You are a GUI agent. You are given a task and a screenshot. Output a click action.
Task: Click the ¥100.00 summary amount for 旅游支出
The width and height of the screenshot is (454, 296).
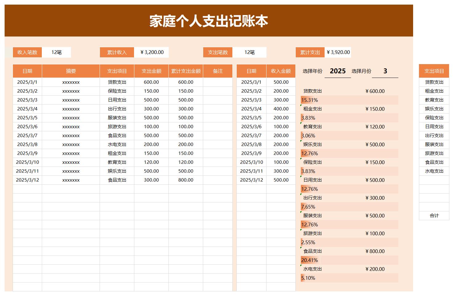tap(375, 233)
